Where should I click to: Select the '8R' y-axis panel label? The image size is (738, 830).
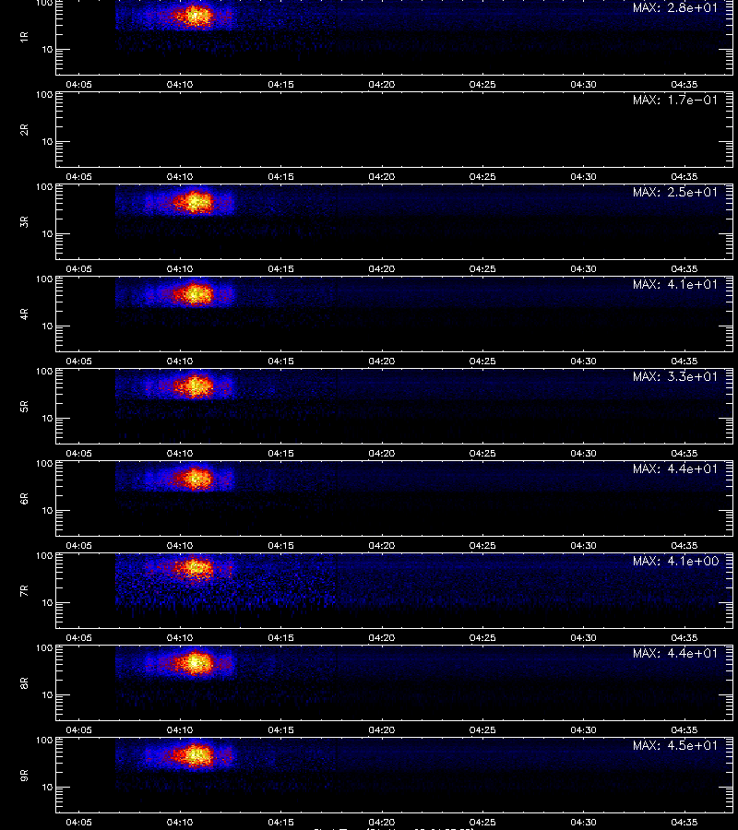point(24,682)
